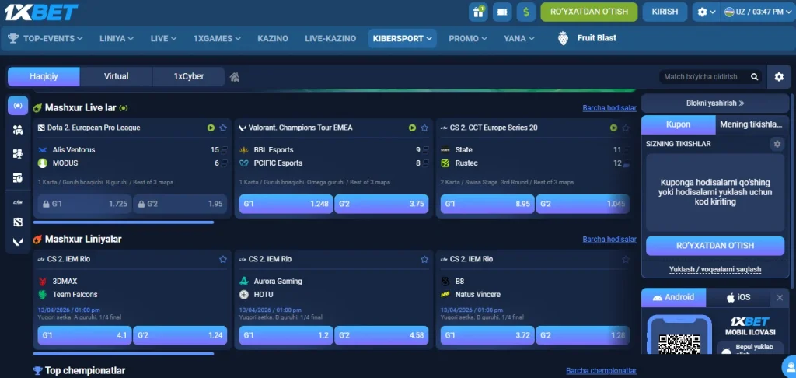Open the Mening tikishlarim tab
The height and width of the screenshot is (378, 796).
pyautogui.click(x=750, y=124)
